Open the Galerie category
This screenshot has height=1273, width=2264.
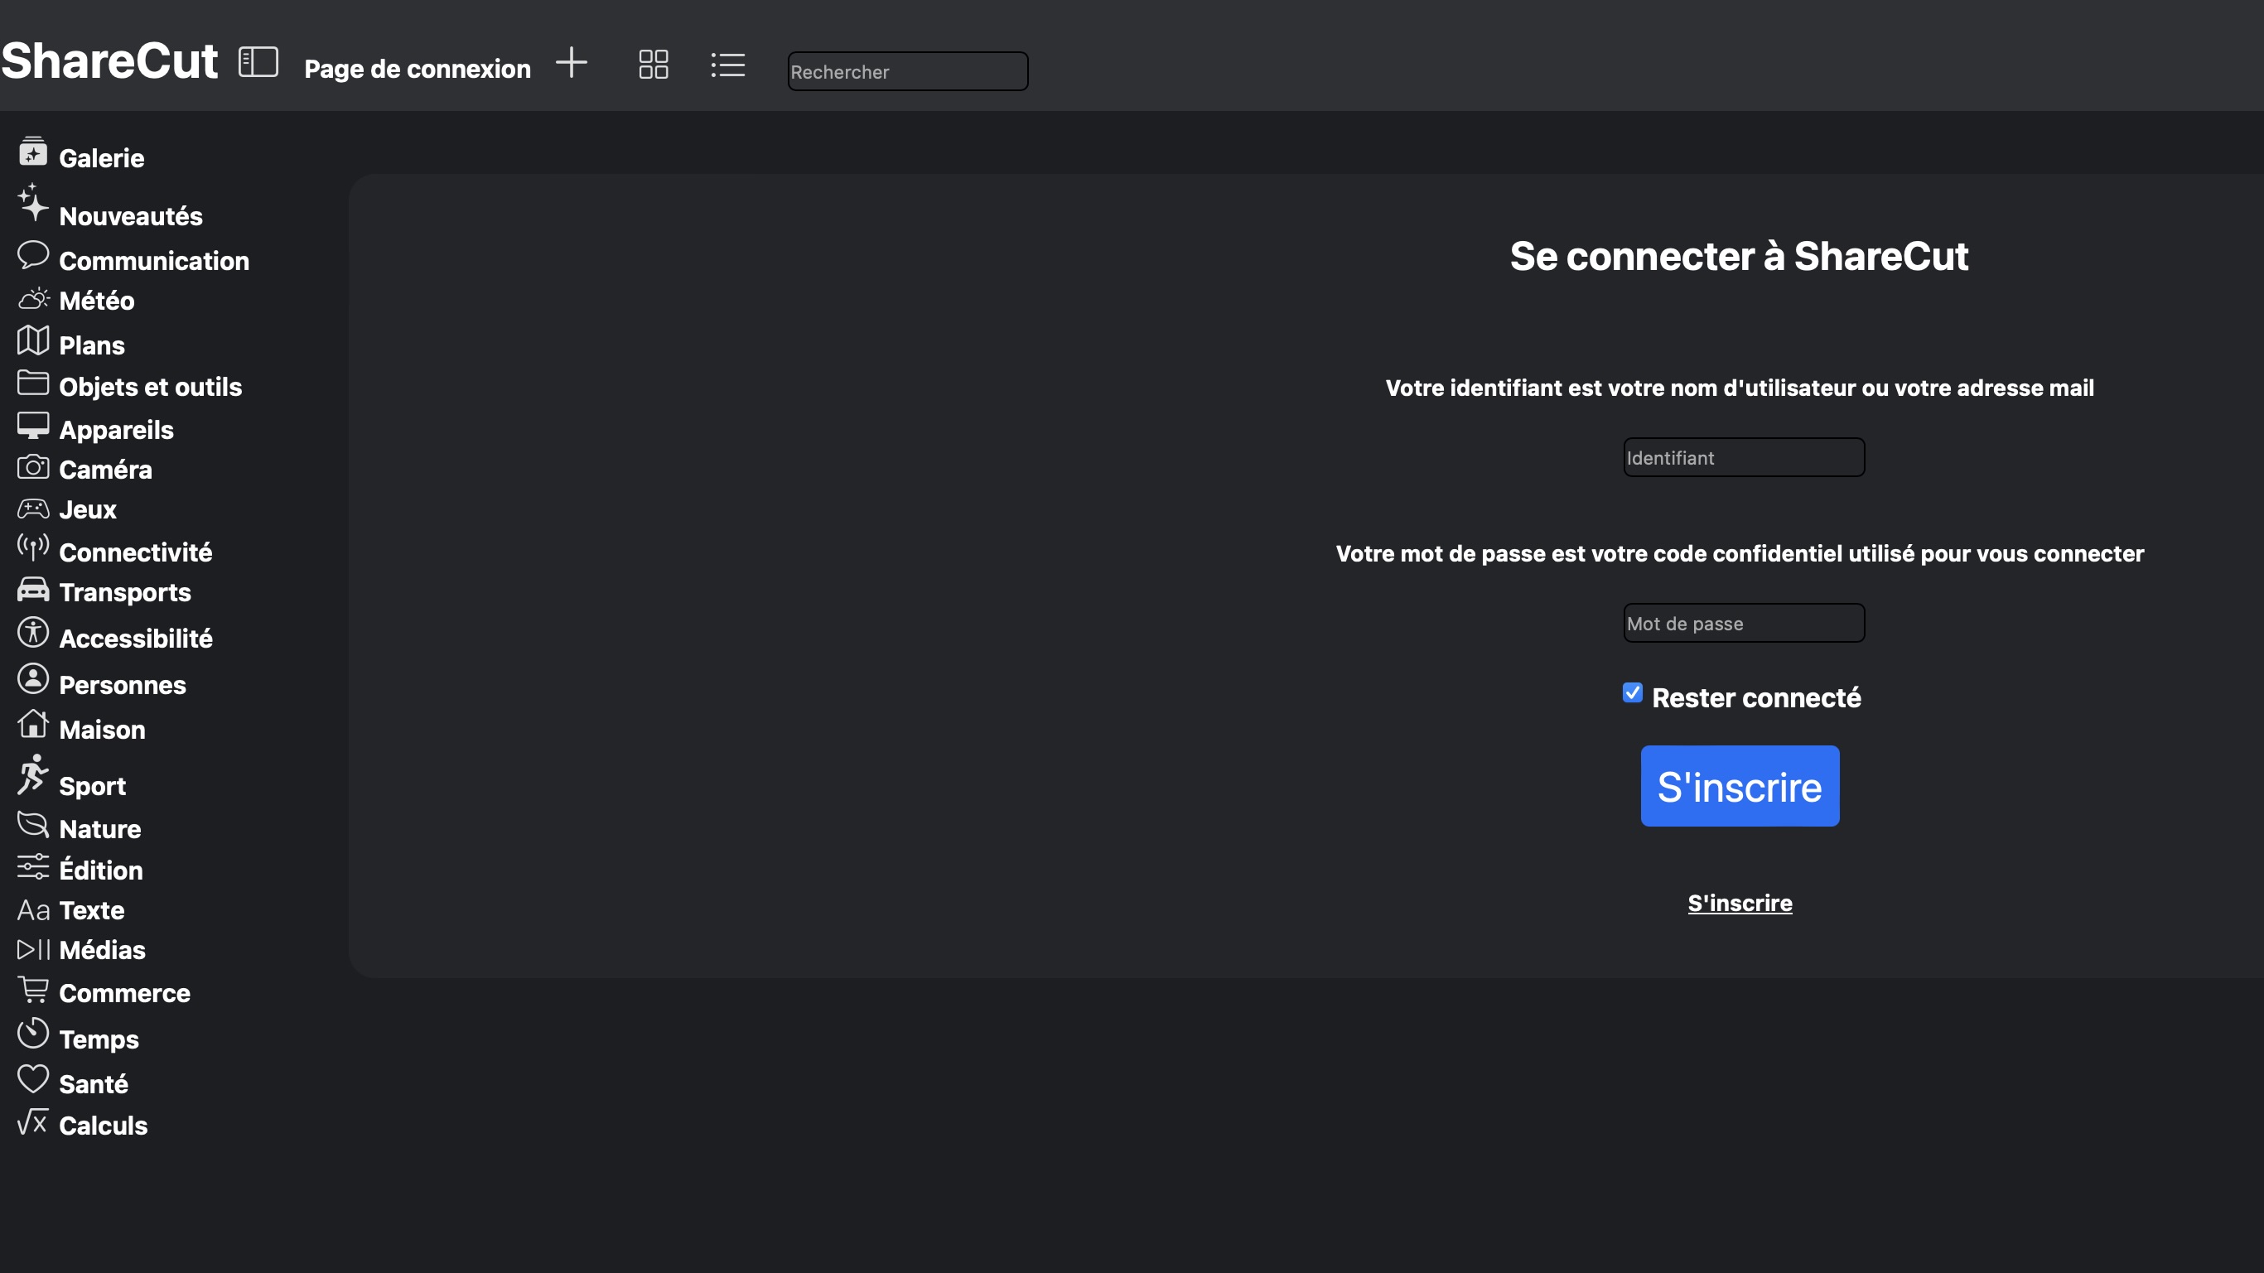pyautogui.click(x=101, y=158)
